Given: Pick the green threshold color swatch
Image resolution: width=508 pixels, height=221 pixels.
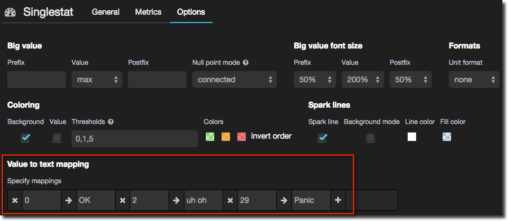Looking at the screenshot, I should (x=210, y=136).
